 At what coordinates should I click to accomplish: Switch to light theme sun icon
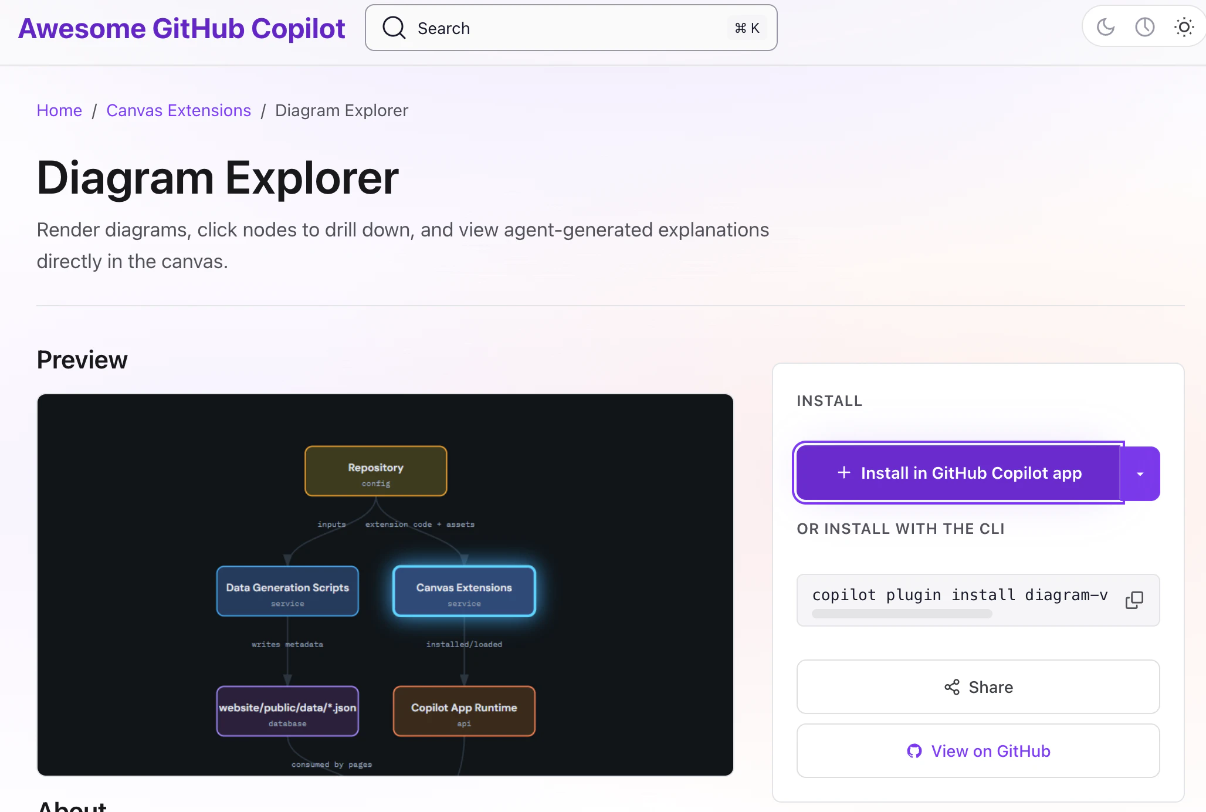[1184, 27]
